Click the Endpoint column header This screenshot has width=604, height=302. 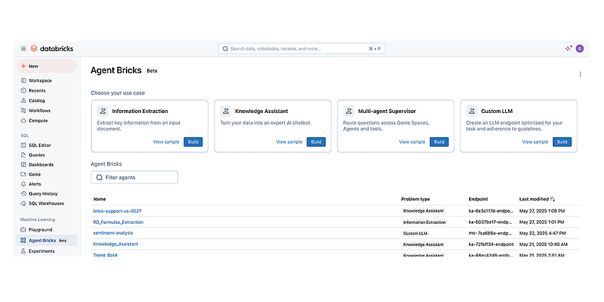point(478,199)
